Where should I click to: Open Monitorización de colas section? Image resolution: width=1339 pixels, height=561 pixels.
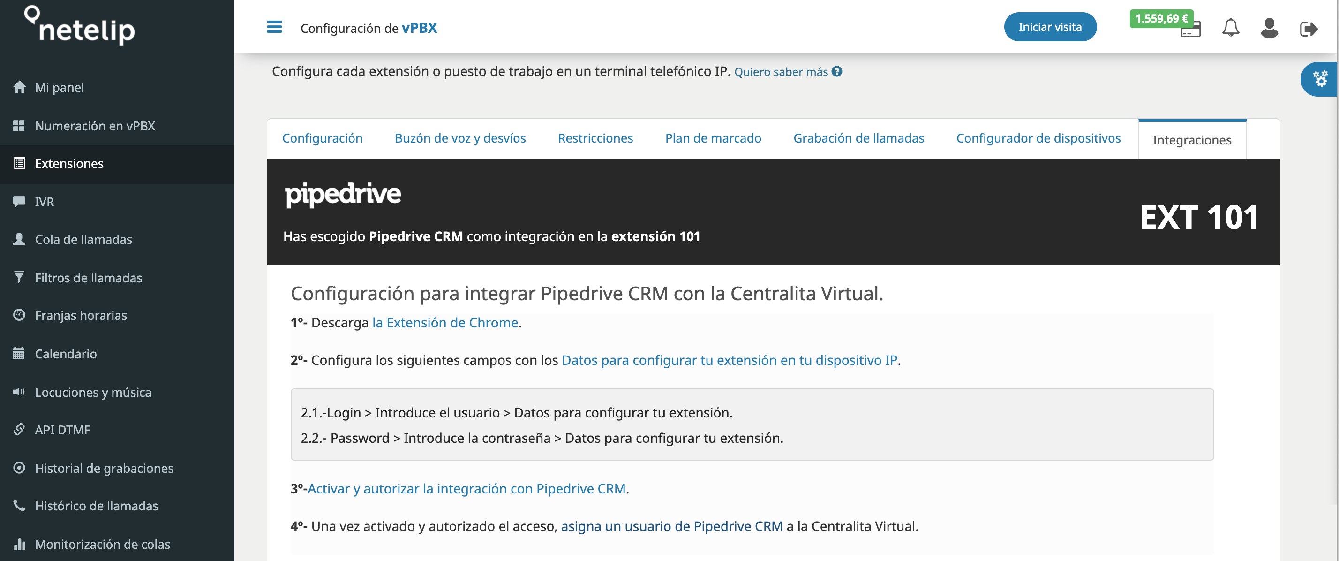pyautogui.click(x=117, y=544)
